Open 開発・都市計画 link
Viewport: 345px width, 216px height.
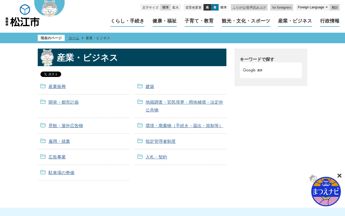[x=64, y=102]
